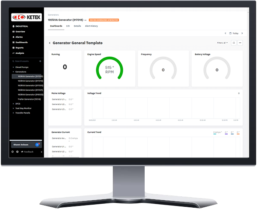Click the Search assets field
The image size is (257, 209).
coord(25,61)
